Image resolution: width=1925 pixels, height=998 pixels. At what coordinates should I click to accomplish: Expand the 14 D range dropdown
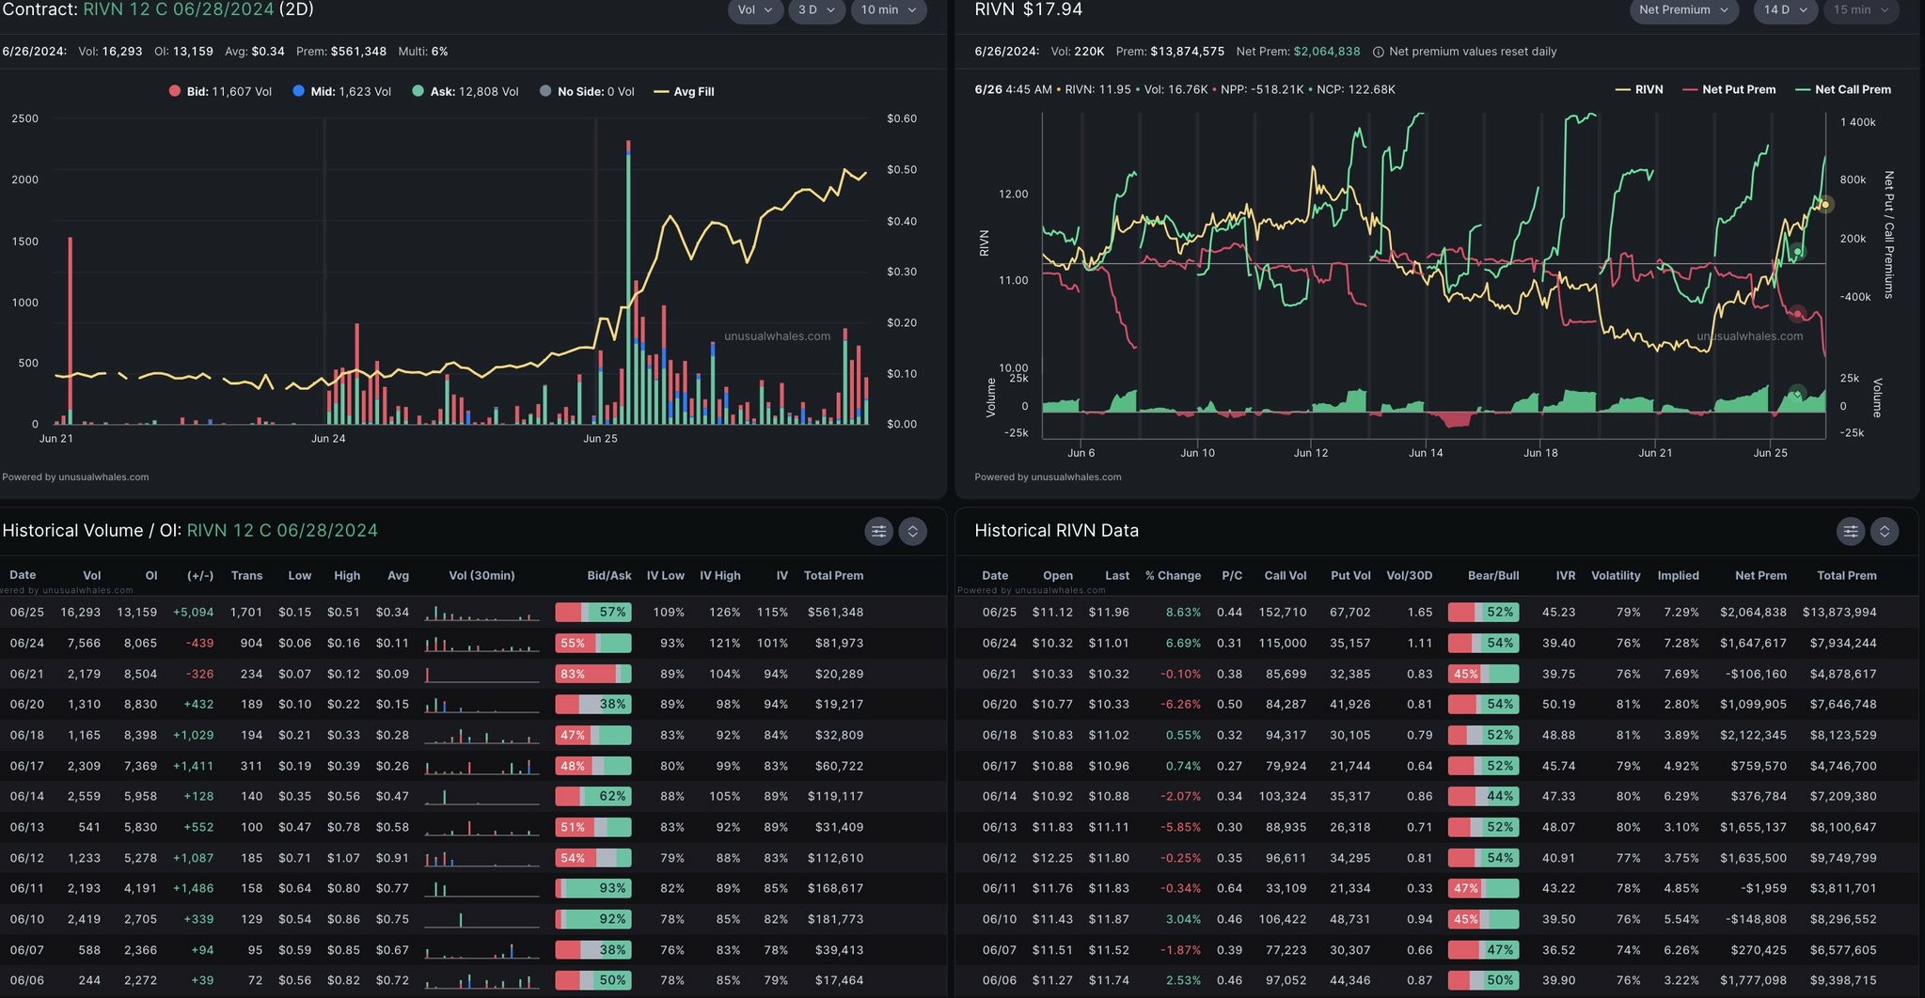coord(1785,9)
